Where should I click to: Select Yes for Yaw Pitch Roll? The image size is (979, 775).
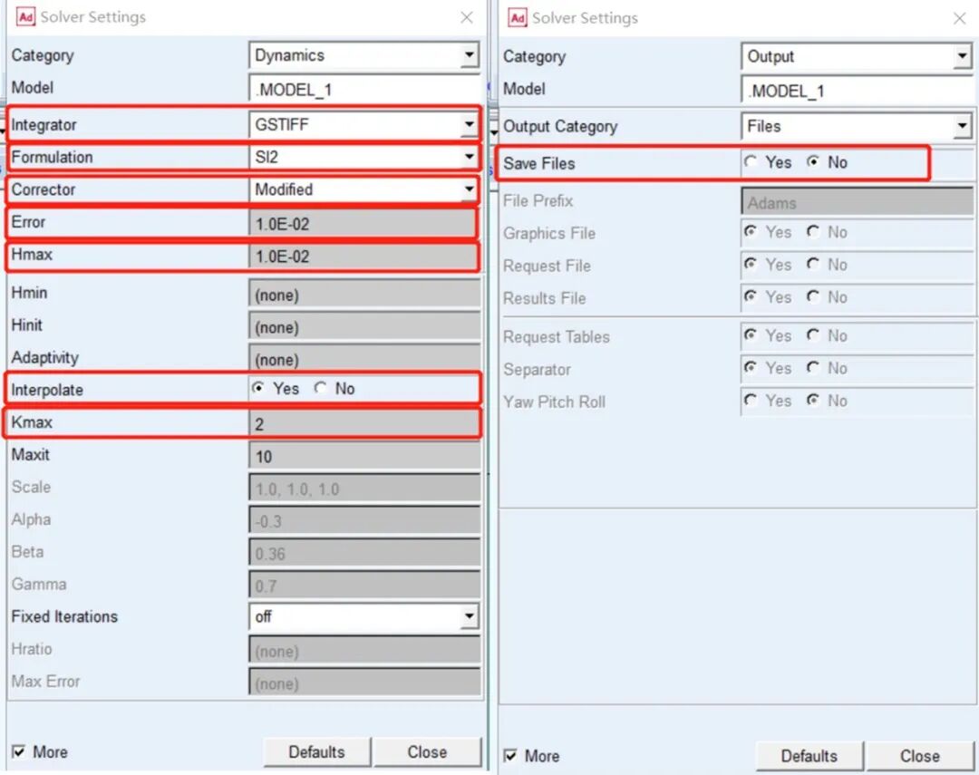pyautogui.click(x=751, y=401)
